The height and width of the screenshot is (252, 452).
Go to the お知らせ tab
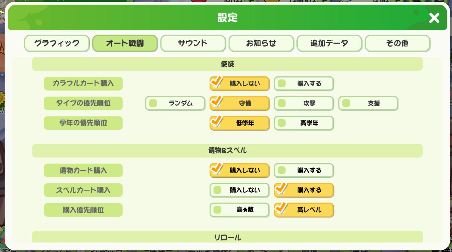pyautogui.click(x=261, y=43)
